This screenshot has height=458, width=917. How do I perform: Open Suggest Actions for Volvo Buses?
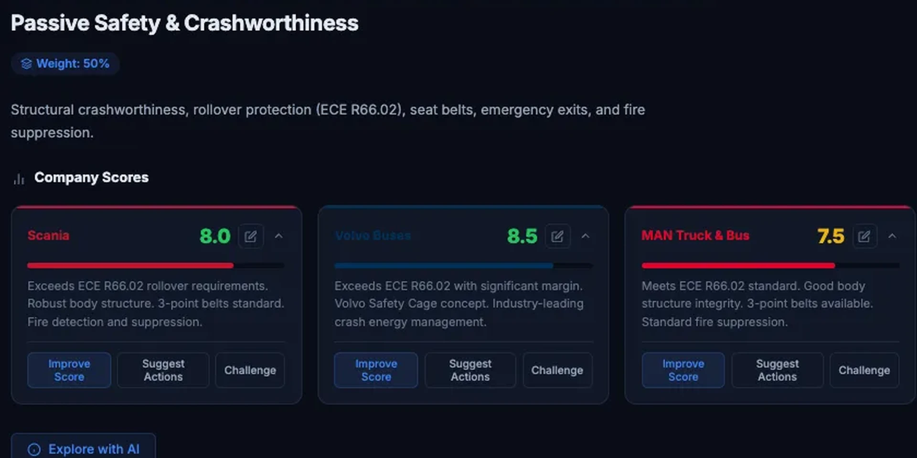click(x=470, y=370)
